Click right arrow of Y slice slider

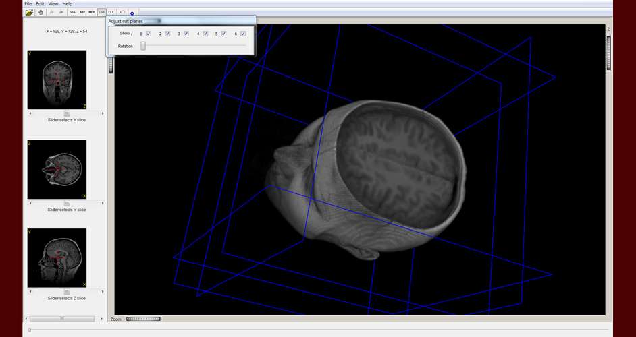coord(102,203)
